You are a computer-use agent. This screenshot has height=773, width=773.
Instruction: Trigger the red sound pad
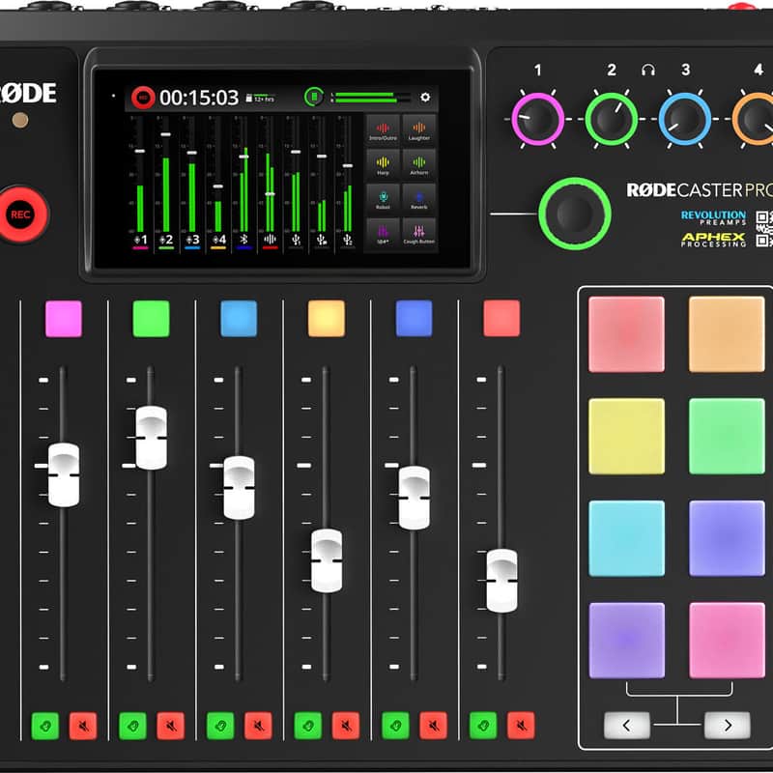point(626,334)
